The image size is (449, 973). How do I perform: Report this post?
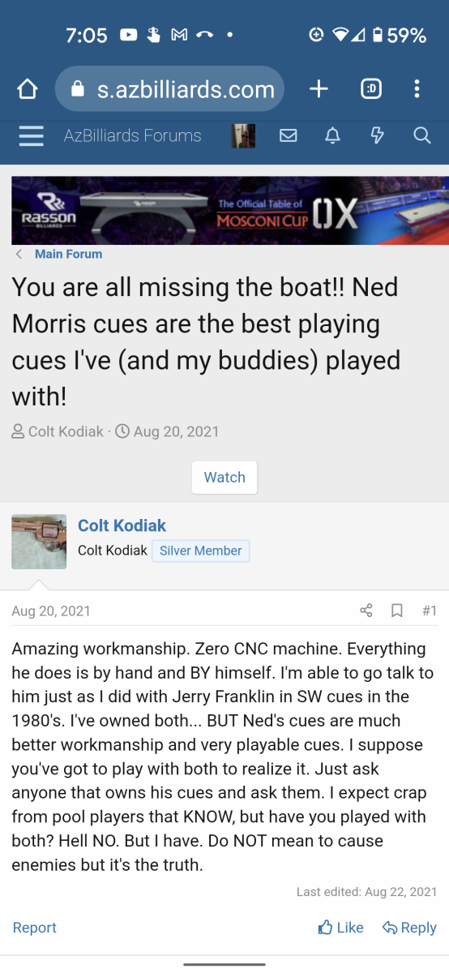tap(35, 928)
